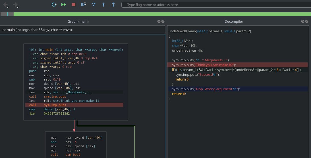Viewport: 311px width, 158px height.
Task: Step into with the down arrow
Action: click(x=103, y=4)
